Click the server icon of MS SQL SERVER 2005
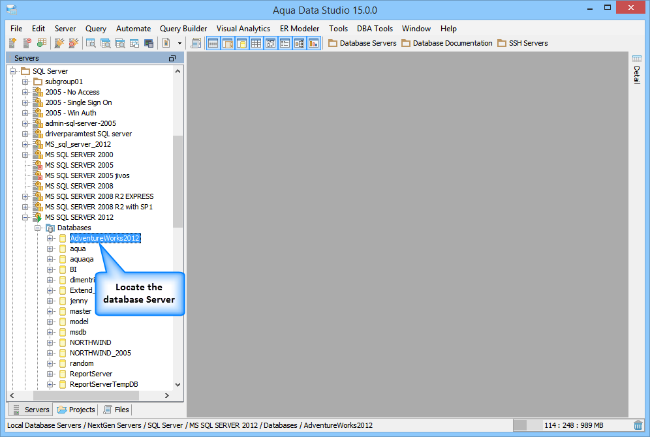This screenshot has height=437, width=650. point(38,165)
